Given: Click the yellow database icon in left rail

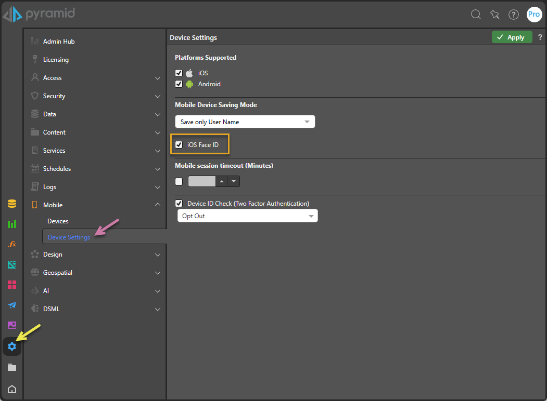Looking at the screenshot, I should [12, 204].
